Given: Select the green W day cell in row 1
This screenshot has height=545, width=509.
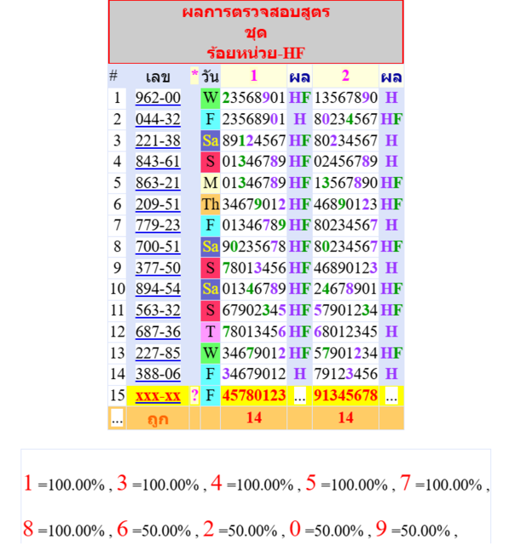Looking at the screenshot, I should click(x=210, y=98).
